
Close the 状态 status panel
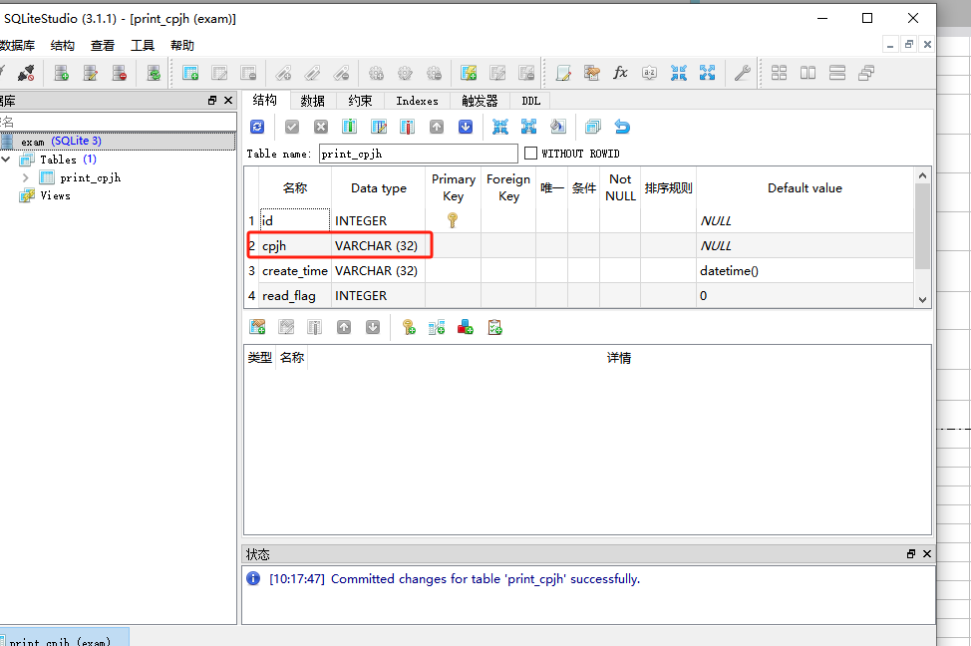tap(926, 553)
